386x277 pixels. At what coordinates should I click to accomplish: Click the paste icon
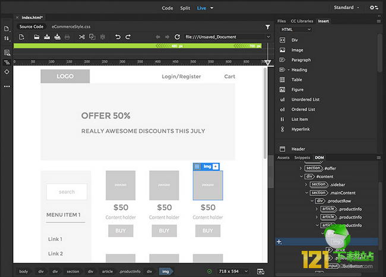tap(102, 37)
